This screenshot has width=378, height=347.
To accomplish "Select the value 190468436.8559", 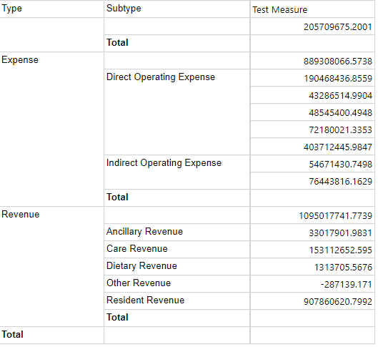I will pos(338,79).
